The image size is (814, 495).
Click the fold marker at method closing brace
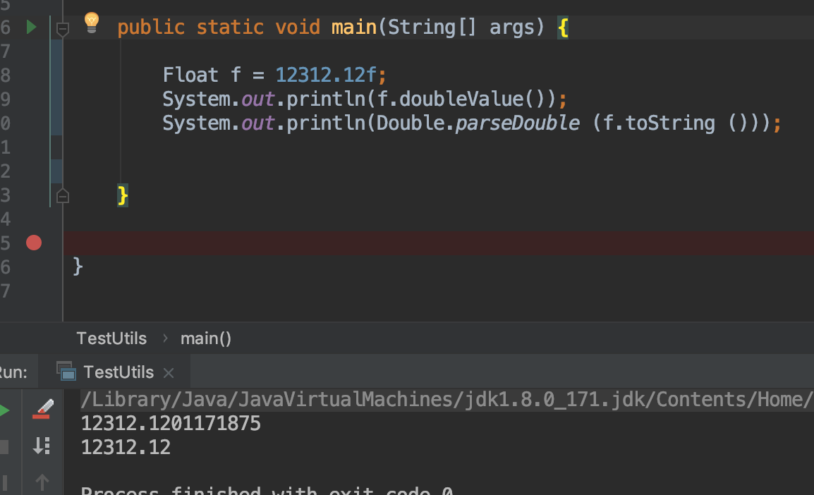[x=62, y=196]
